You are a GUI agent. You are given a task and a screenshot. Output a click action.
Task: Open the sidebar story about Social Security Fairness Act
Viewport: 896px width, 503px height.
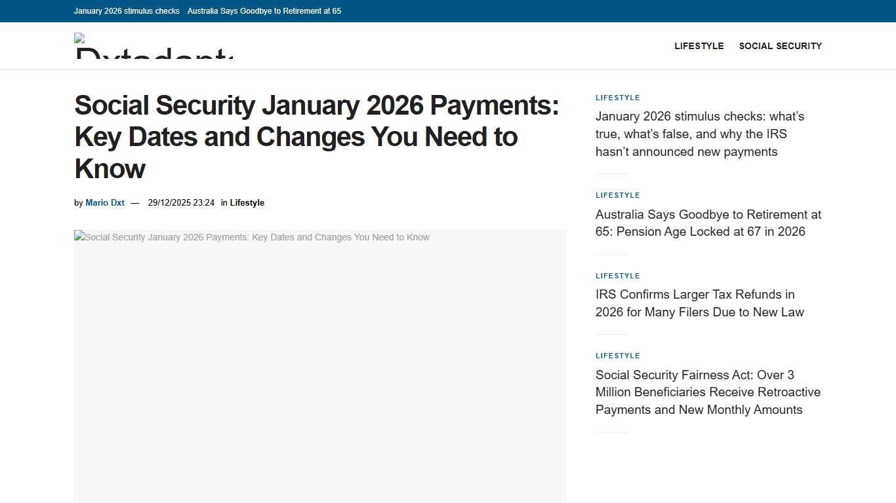point(708,392)
